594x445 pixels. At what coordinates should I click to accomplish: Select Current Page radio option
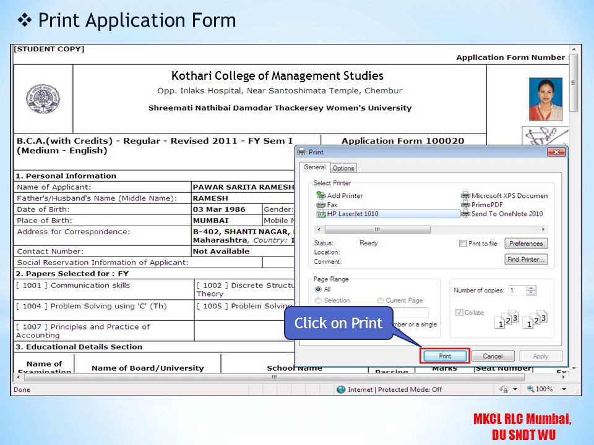click(381, 300)
